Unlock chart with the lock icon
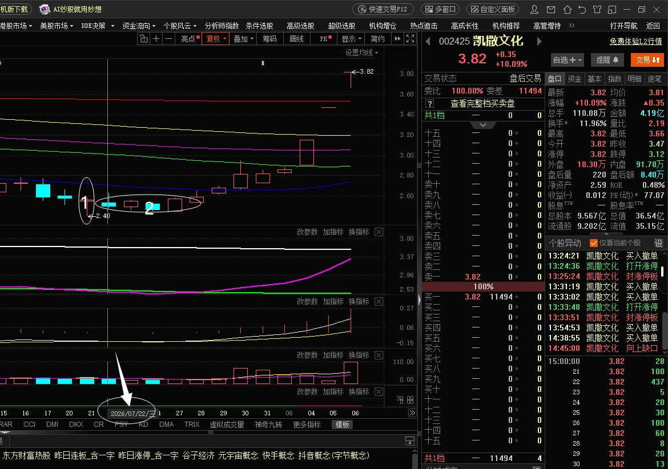668x469 pixels. pyautogui.click(x=143, y=39)
